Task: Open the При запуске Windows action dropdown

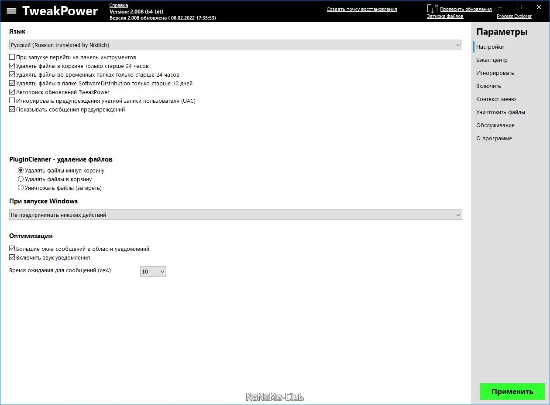Action: tap(236, 215)
